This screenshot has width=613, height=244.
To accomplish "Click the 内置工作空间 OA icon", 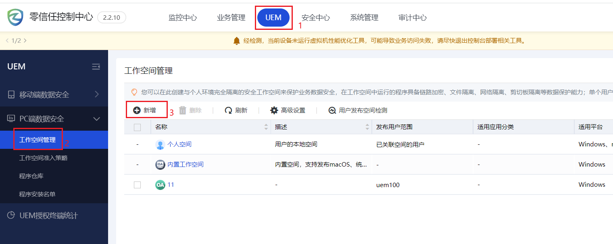I will pos(160,165).
